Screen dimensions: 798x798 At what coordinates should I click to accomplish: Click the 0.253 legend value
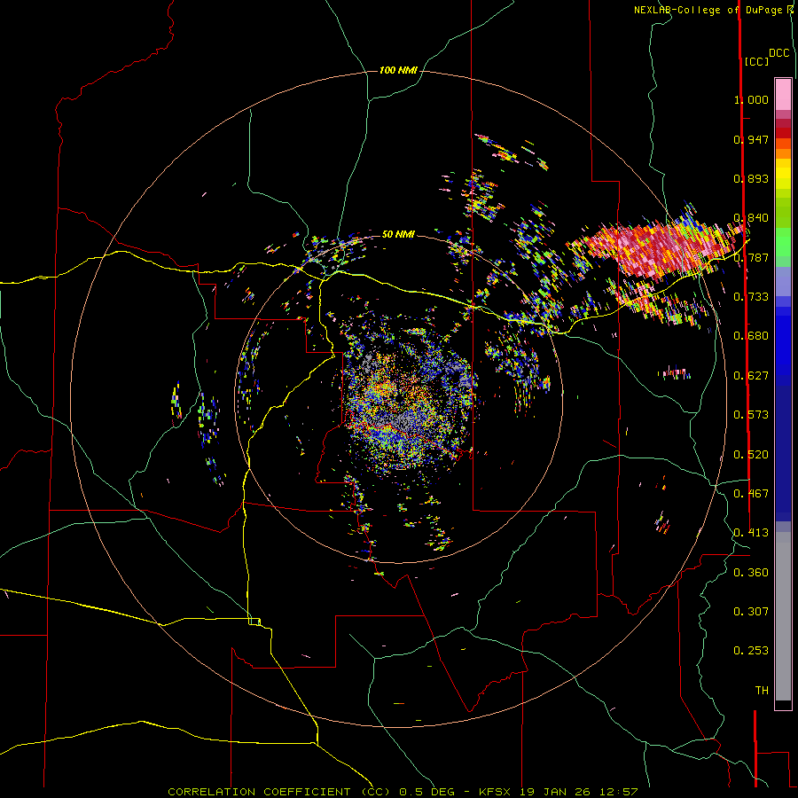click(751, 651)
